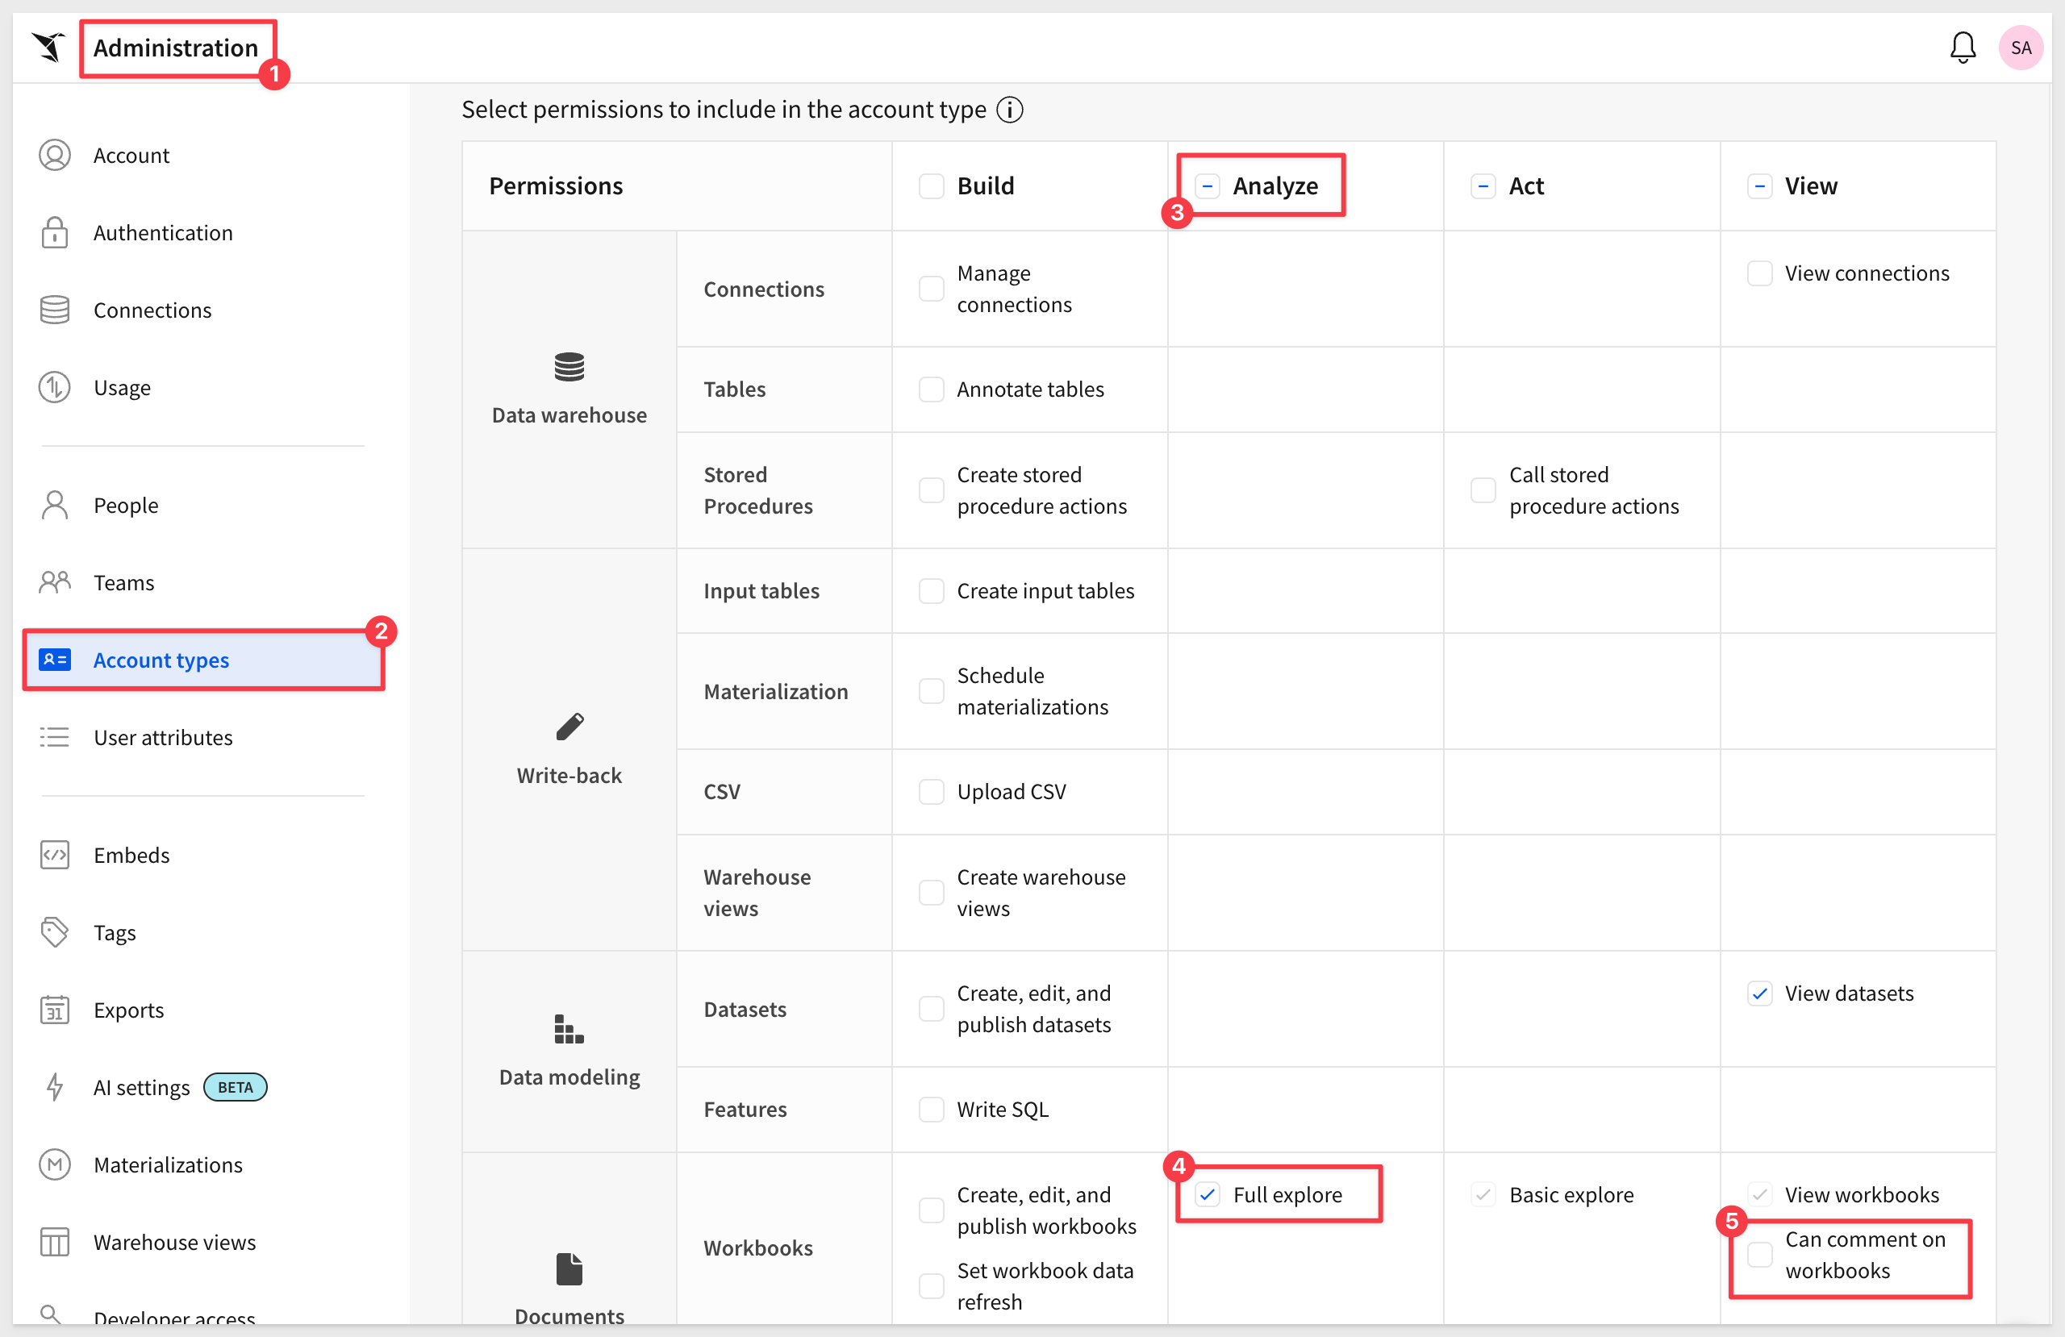The height and width of the screenshot is (1337, 2065).
Task: Uncheck the Full explore permission
Action: tap(1207, 1195)
